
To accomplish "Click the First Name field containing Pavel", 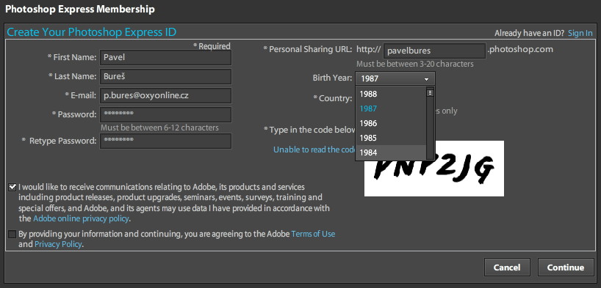I will tap(165, 57).
